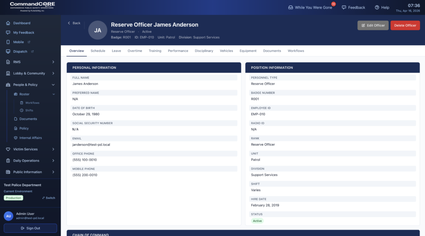The width and height of the screenshot is (425, 236).
Task: Switch to the Equipment tab
Action: pos(248,51)
